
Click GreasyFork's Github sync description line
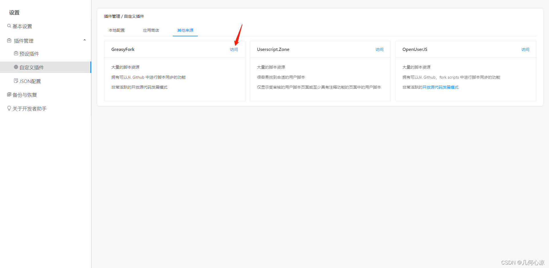148,77
